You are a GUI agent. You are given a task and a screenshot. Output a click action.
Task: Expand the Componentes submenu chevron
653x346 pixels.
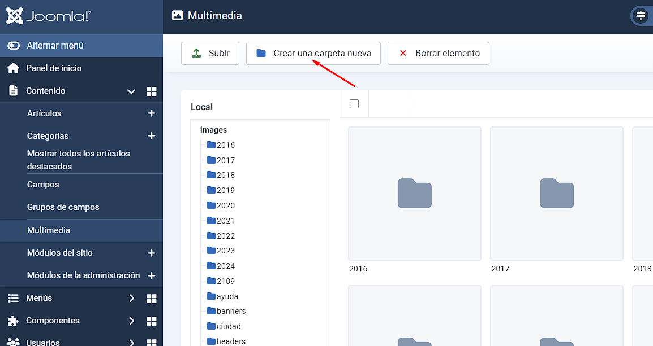point(131,321)
